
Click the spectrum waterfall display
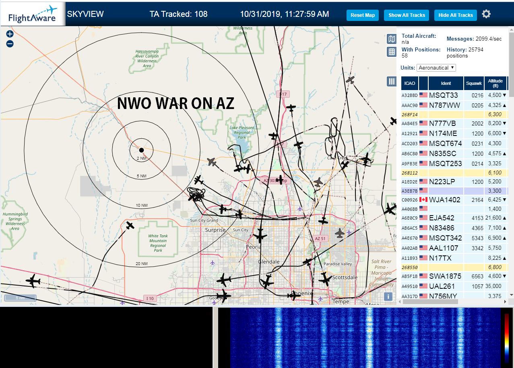point(365,338)
